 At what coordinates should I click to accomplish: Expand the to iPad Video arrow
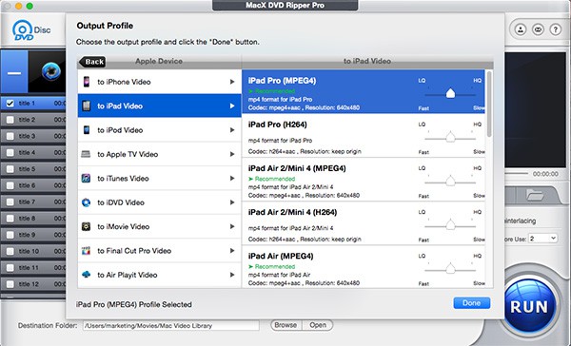[x=232, y=106]
